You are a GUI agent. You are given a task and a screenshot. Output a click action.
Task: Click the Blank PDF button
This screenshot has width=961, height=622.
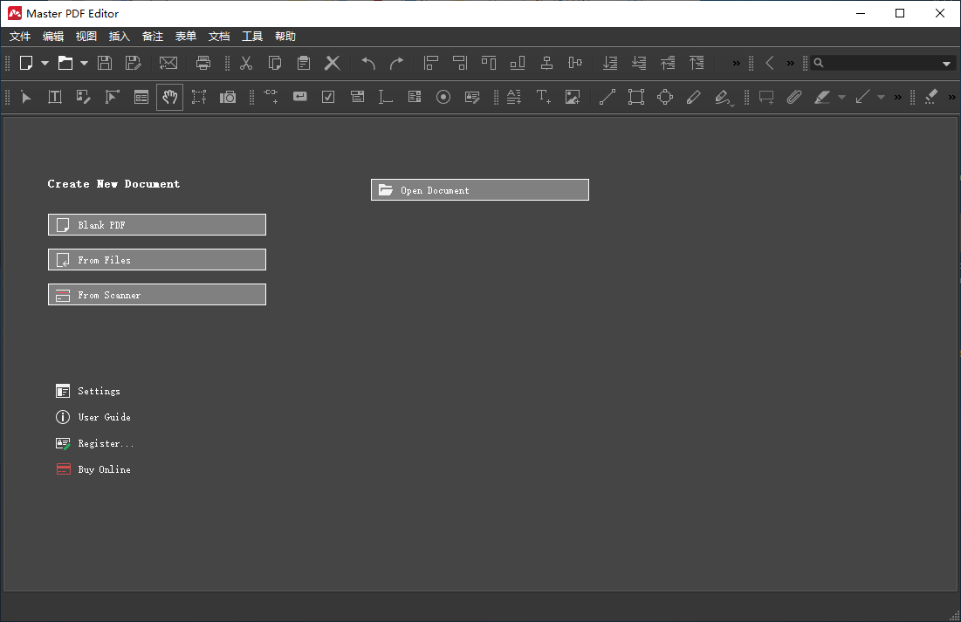point(157,225)
